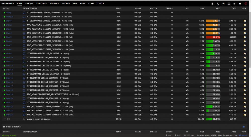The width and height of the screenshot is (251, 137).
Task: Click the Pool Devices section round icon
Action: coord(4,127)
